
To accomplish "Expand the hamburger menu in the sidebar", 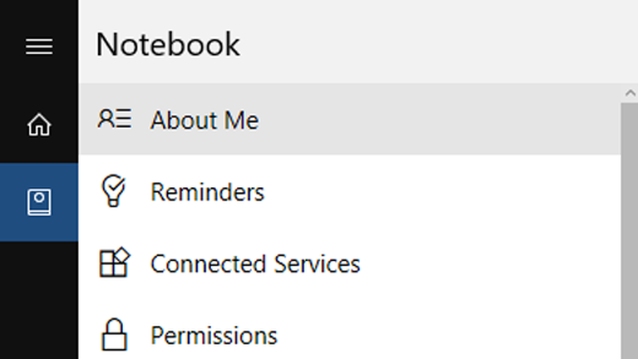I will point(39,47).
